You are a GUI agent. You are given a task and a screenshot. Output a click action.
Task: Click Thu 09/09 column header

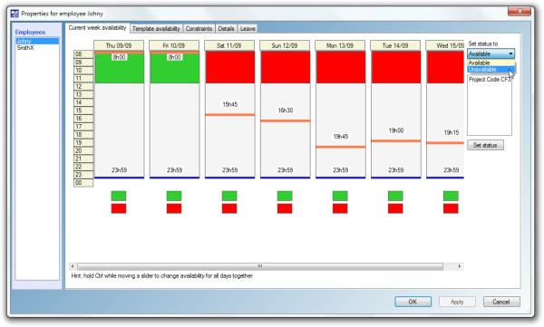(119, 45)
